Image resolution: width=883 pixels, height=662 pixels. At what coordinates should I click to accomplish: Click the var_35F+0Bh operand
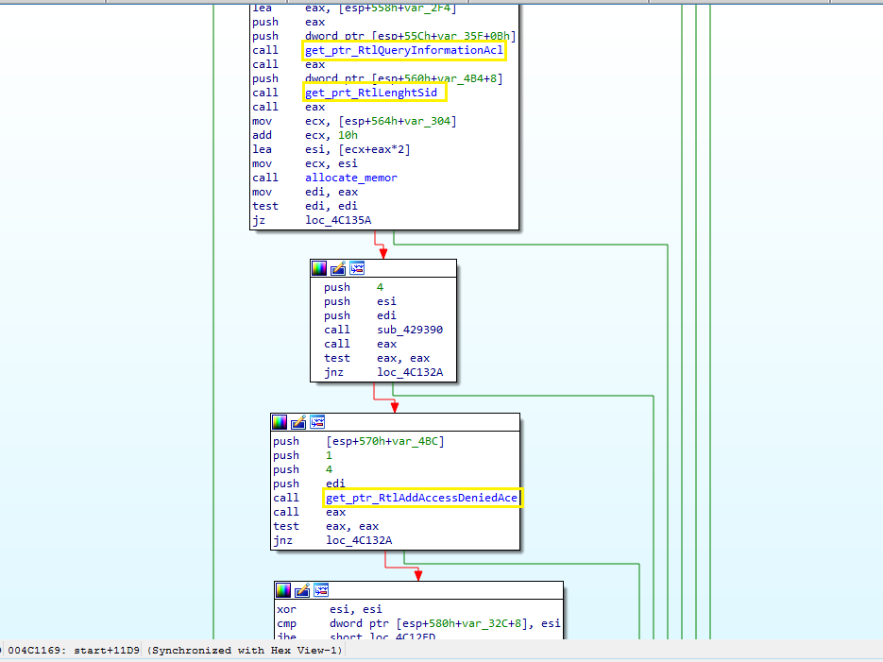(x=473, y=36)
